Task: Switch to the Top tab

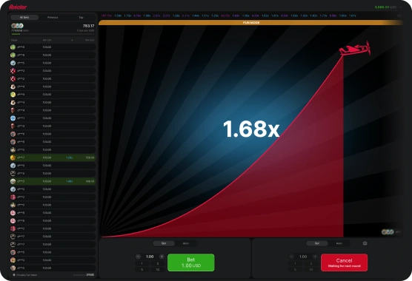Action: [x=81, y=18]
